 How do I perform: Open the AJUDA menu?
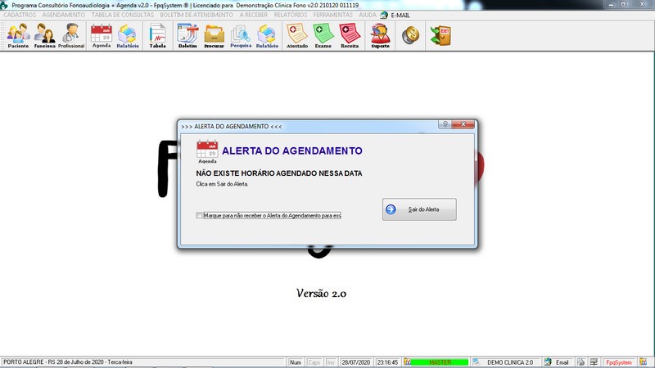tap(368, 15)
